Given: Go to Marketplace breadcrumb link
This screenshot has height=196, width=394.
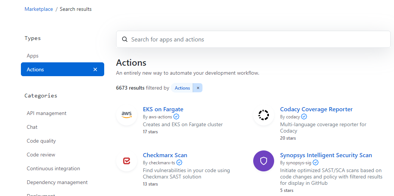Looking at the screenshot, I should tap(39, 9).
